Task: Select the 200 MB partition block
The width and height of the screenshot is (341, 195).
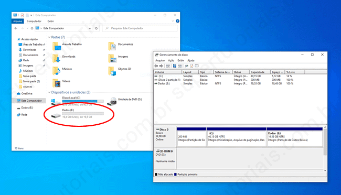Action: tap(191, 137)
